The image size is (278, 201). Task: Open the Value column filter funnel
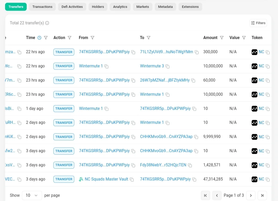point(244,38)
